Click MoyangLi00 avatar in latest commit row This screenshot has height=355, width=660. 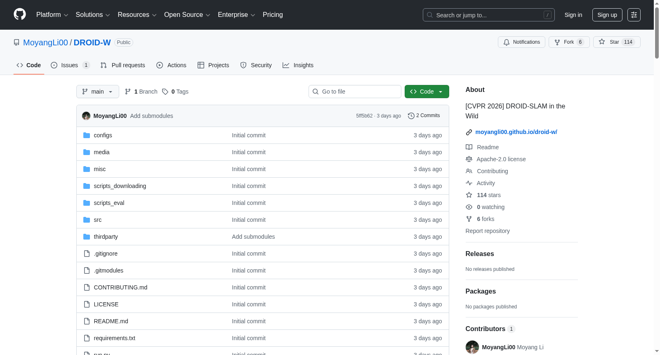point(86,116)
